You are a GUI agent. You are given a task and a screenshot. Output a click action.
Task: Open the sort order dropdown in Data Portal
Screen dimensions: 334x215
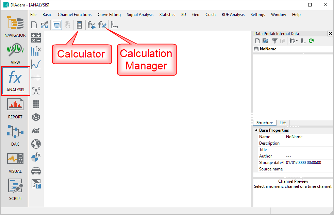pyautogui.click(x=294, y=41)
